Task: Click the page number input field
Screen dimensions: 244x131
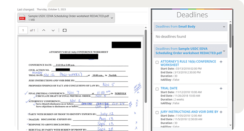Action: (x=23, y=30)
